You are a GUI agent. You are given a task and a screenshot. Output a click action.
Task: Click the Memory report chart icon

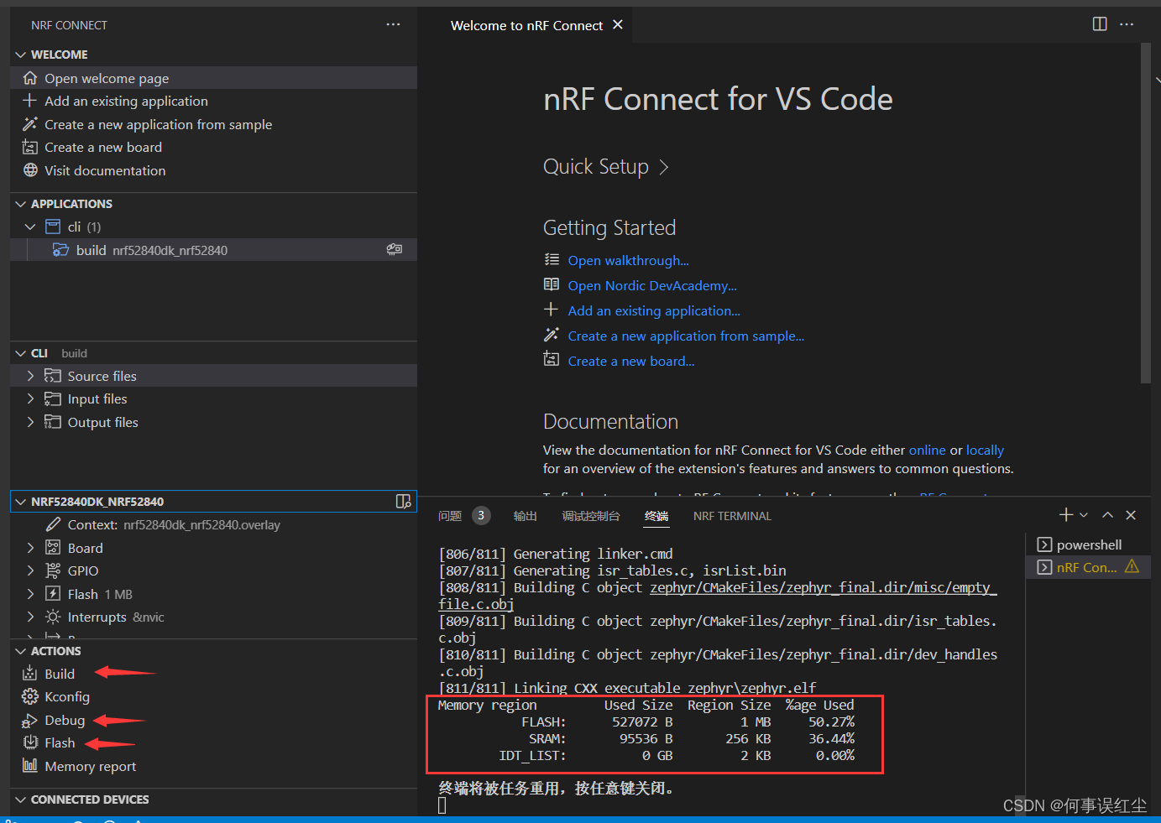[30, 765]
